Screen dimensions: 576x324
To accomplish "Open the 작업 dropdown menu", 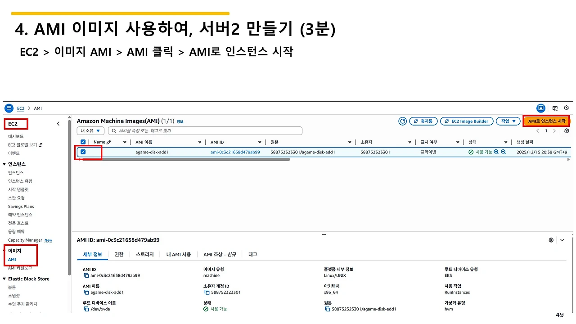I will (x=508, y=121).
